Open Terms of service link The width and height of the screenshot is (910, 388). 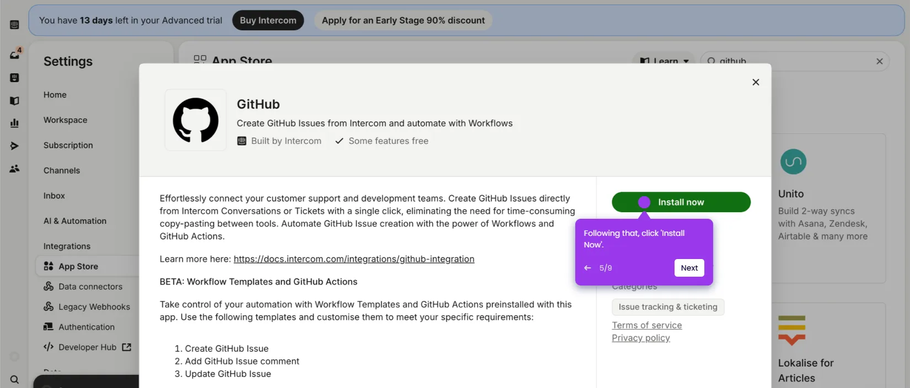[x=647, y=325]
